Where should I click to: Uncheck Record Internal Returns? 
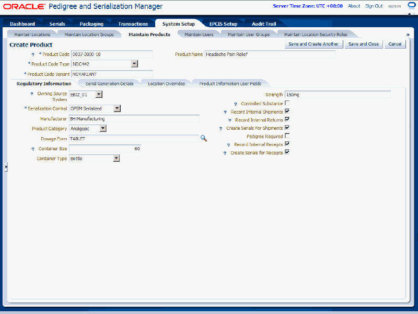point(287,119)
